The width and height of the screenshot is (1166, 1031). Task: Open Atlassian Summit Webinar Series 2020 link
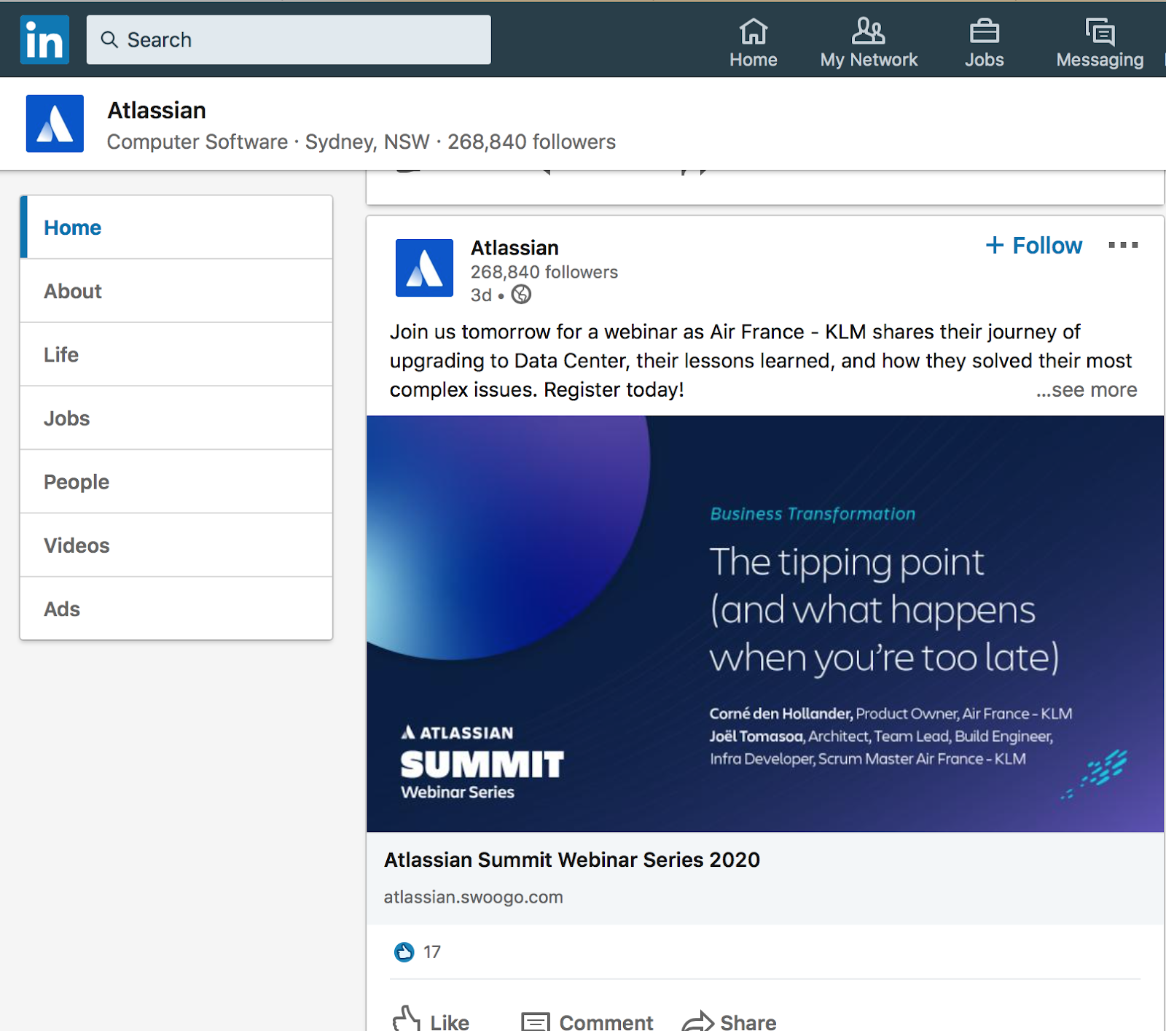pos(572,860)
